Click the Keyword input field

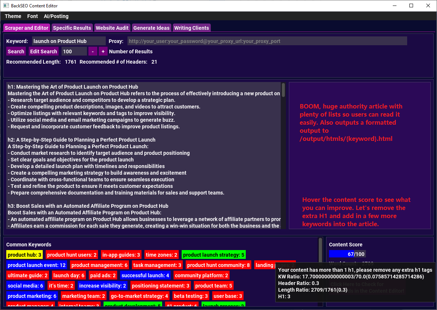point(69,41)
